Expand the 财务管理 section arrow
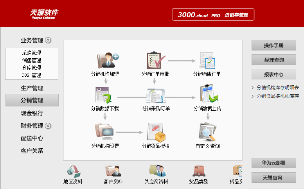 pyautogui.click(x=48, y=126)
